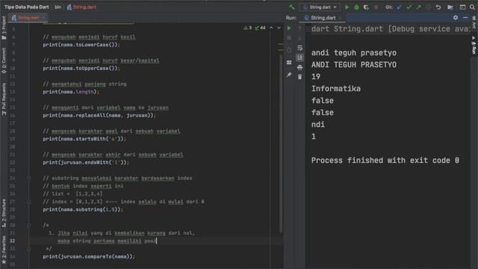478x269 pixels.
Task: Click the 'Tipe Data Pada Dart' breadcrumb
Action: pyautogui.click(x=27, y=7)
